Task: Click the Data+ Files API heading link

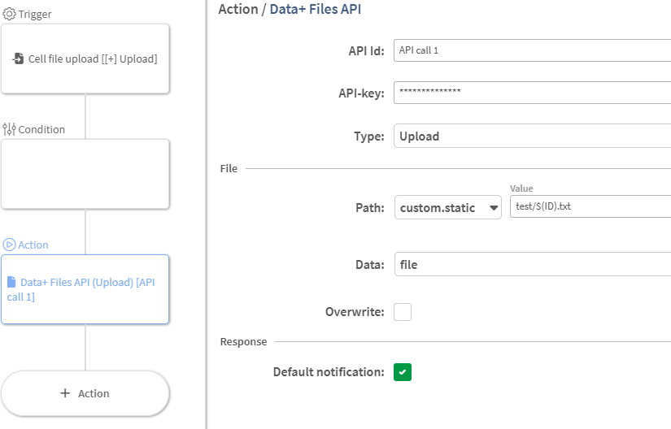Action: coord(316,10)
